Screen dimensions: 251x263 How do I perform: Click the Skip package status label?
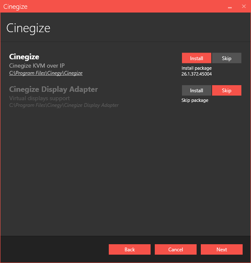195,100
